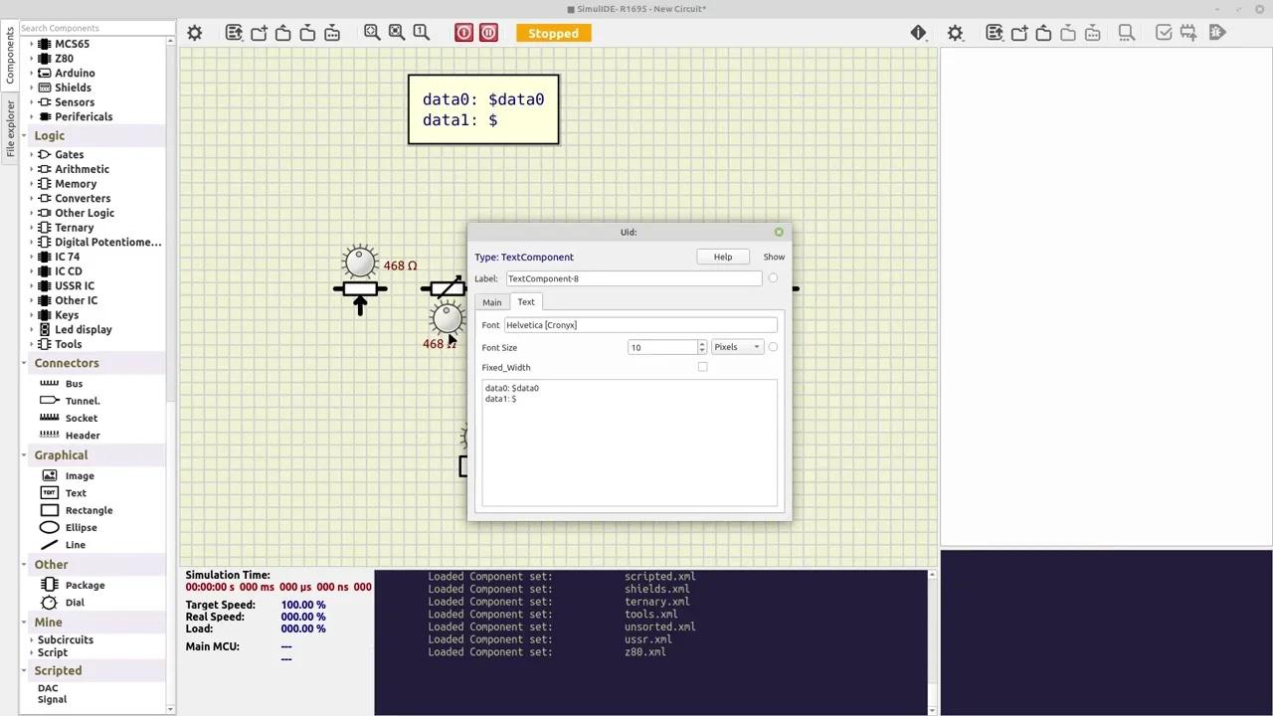1273x716 pixels.
Task: Click compile checkmark icon in editor toolbar
Action: (x=1165, y=33)
